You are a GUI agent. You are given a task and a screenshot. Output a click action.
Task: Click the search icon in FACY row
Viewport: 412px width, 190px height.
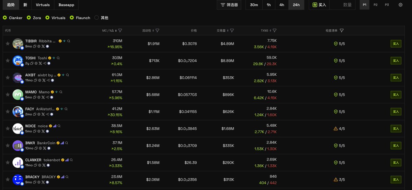click(x=66, y=109)
